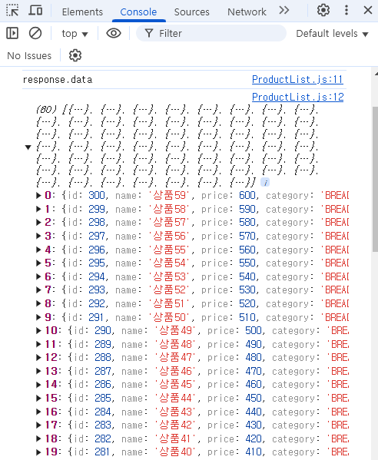The image size is (378, 460).
Task: Focus the console Filter field
Action: click(x=211, y=33)
